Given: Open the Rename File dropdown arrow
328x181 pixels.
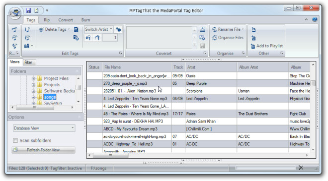Looking at the screenshot, I should coord(243,29).
